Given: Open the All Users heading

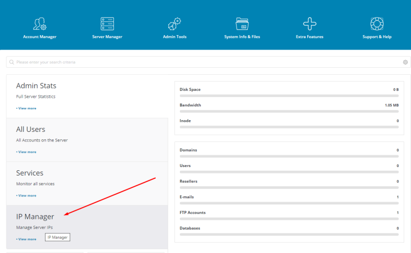Looking at the screenshot, I should (31, 129).
